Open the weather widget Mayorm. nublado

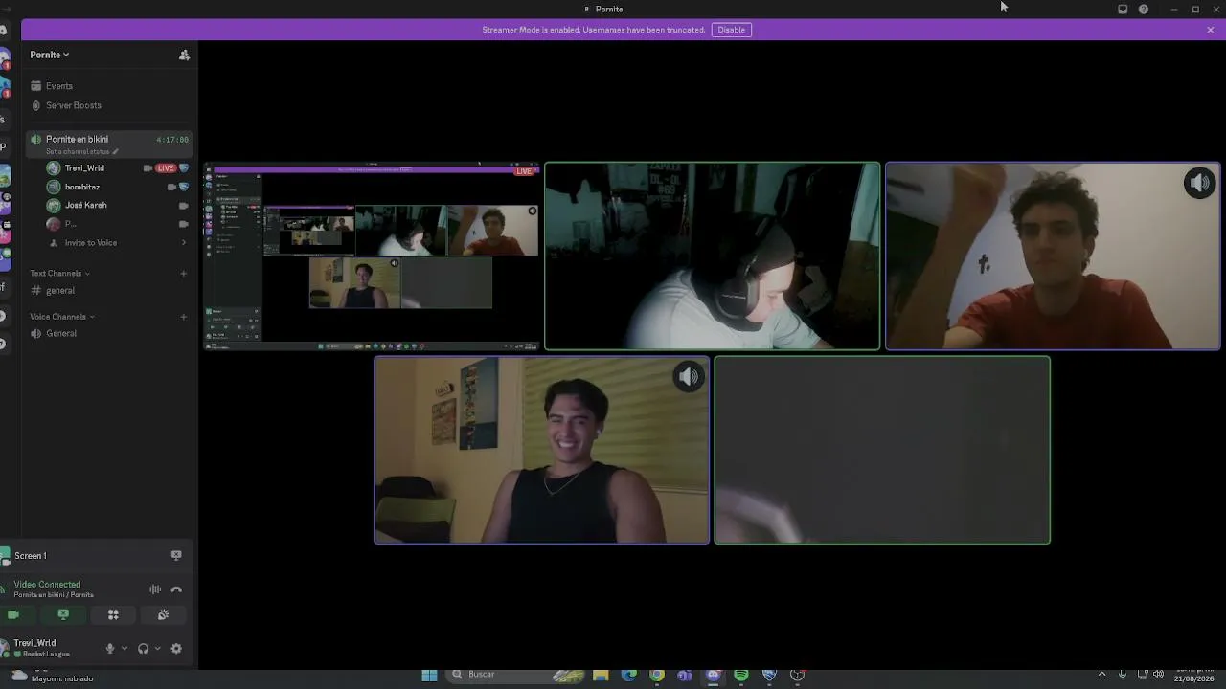[53, 677]
